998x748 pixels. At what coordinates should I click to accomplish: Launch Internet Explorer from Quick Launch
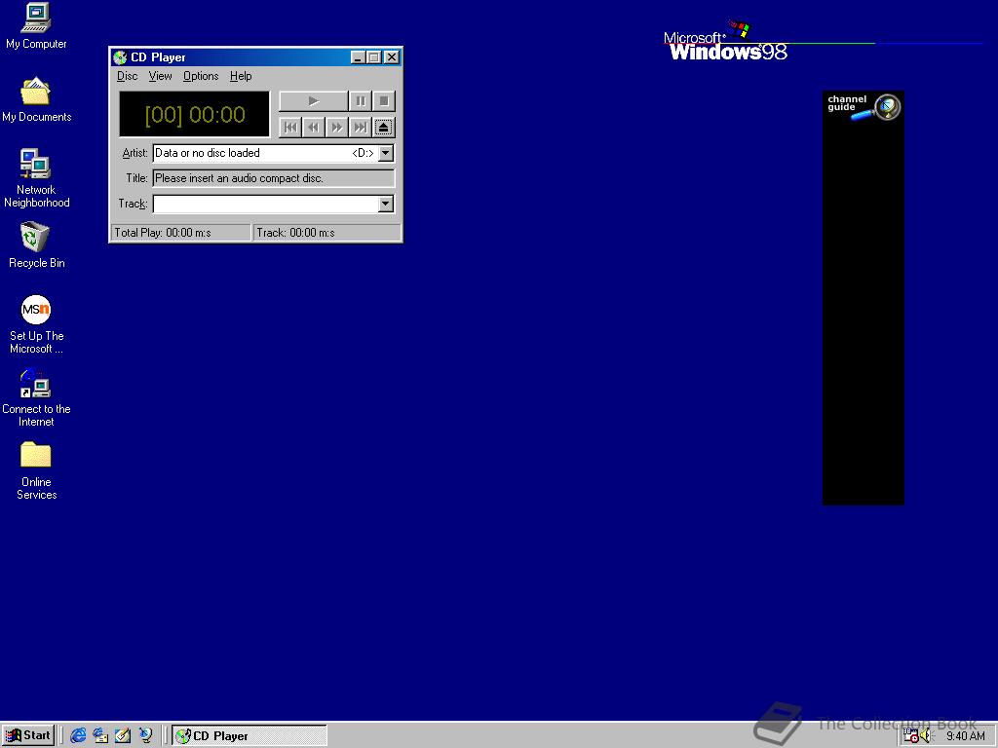coord(78,736)
